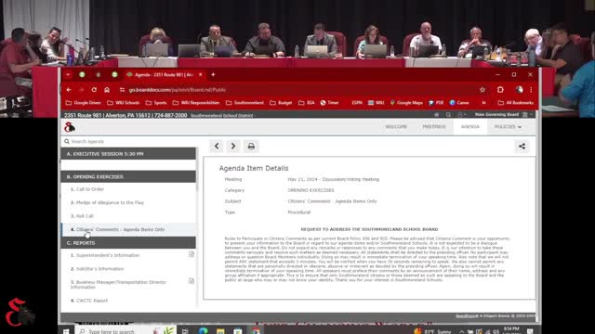
Task: Collapse the Opening Exercises section
Action: coord(128,176)
